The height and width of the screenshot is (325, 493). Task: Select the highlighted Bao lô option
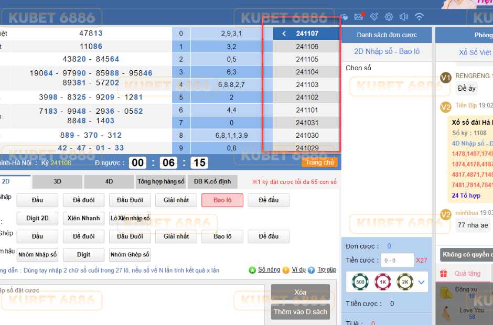click(x=222, y=200)
